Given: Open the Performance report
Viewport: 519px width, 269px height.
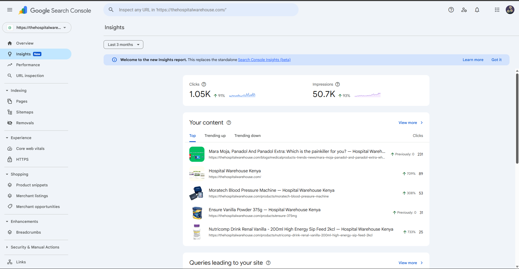Looking at the screenshot, I should tap(36, 65).
